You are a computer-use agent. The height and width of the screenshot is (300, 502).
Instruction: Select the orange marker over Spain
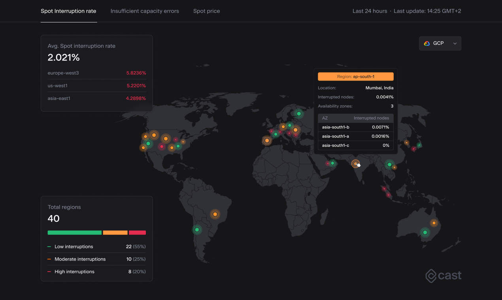point(267,140)
